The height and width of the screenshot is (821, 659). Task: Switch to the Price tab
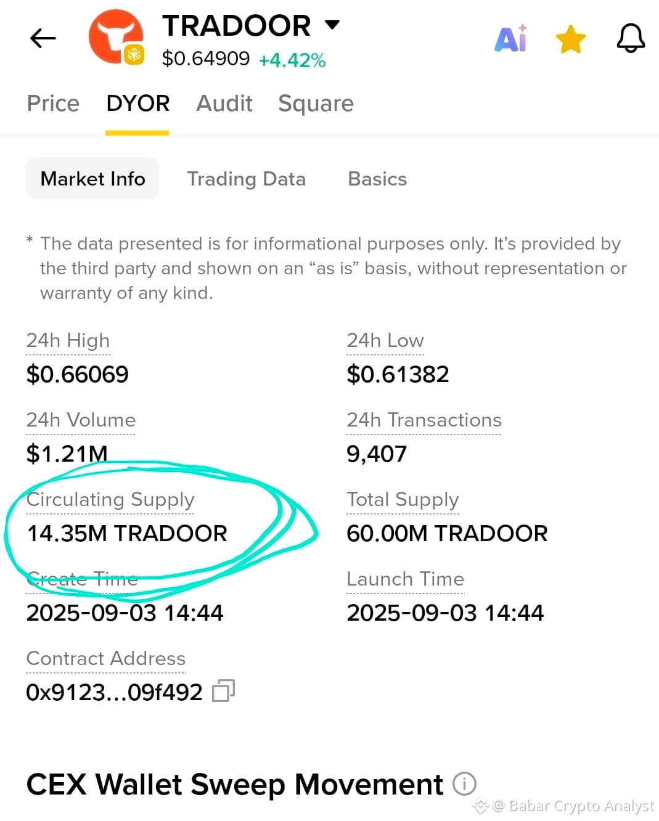pyautogui.click(x=53, y=103)
